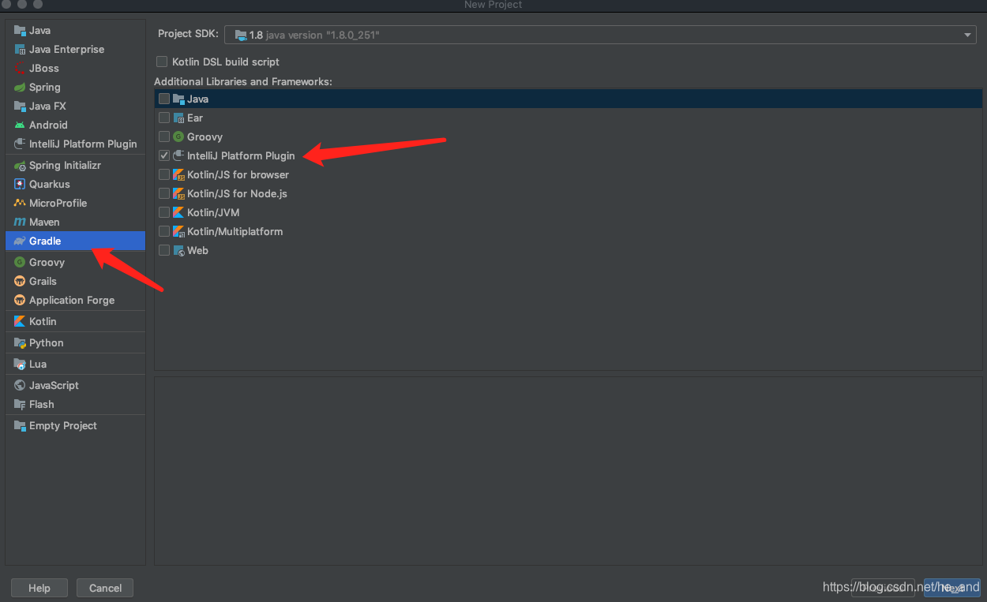Click the Python icon

[x=20, y=342]
